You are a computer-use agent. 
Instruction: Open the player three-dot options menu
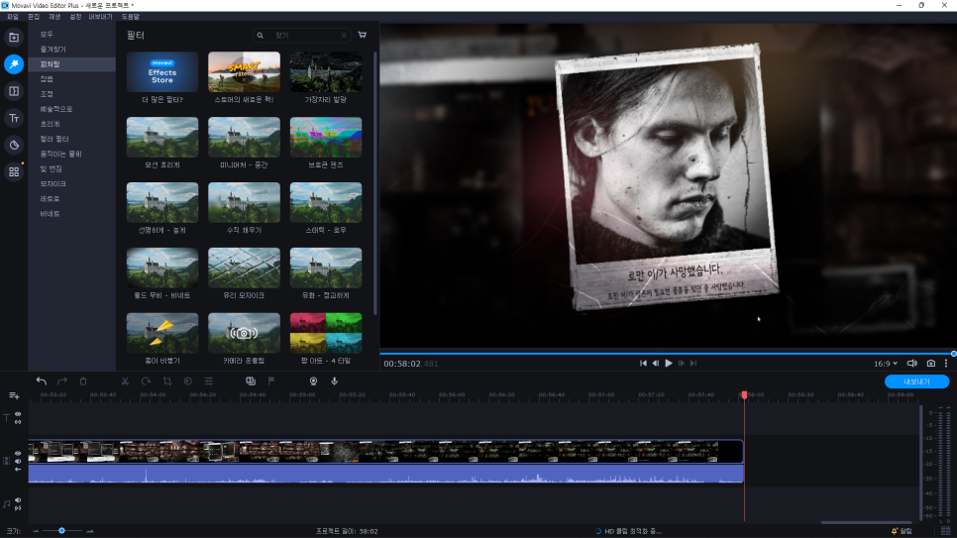point(946,364)
